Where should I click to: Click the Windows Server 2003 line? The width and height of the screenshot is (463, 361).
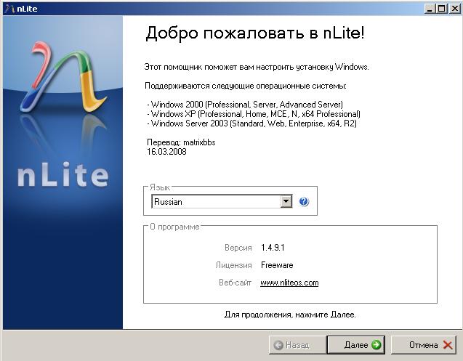[x=252, y=123]
